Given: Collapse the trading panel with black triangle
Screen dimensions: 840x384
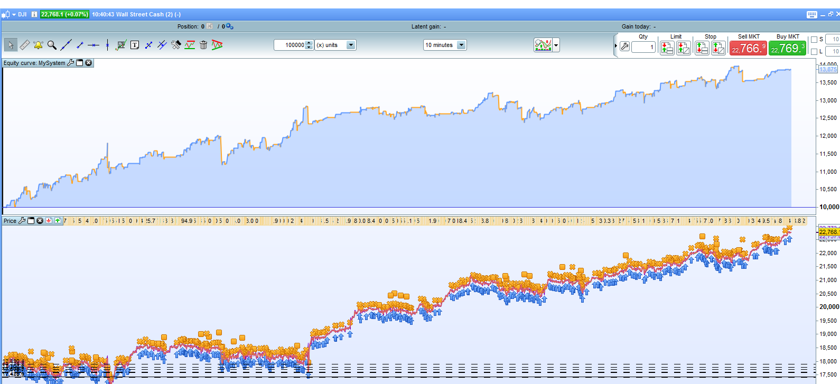Looking at the screenshot, I should (616, 46).
